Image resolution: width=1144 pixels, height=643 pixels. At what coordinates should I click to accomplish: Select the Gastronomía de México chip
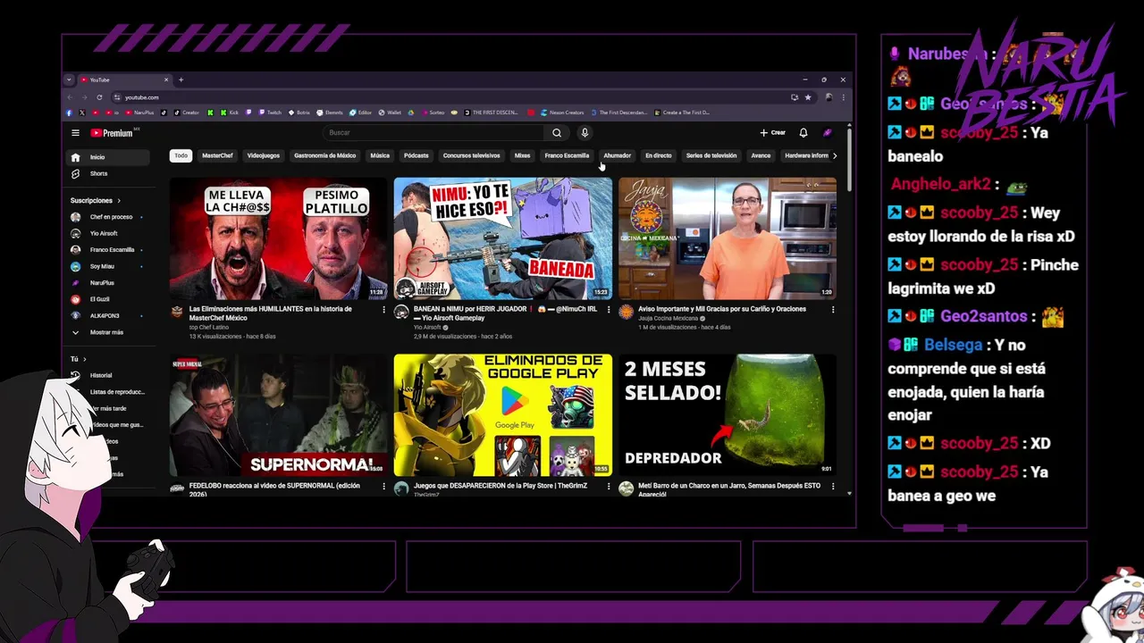pos(325,155)
